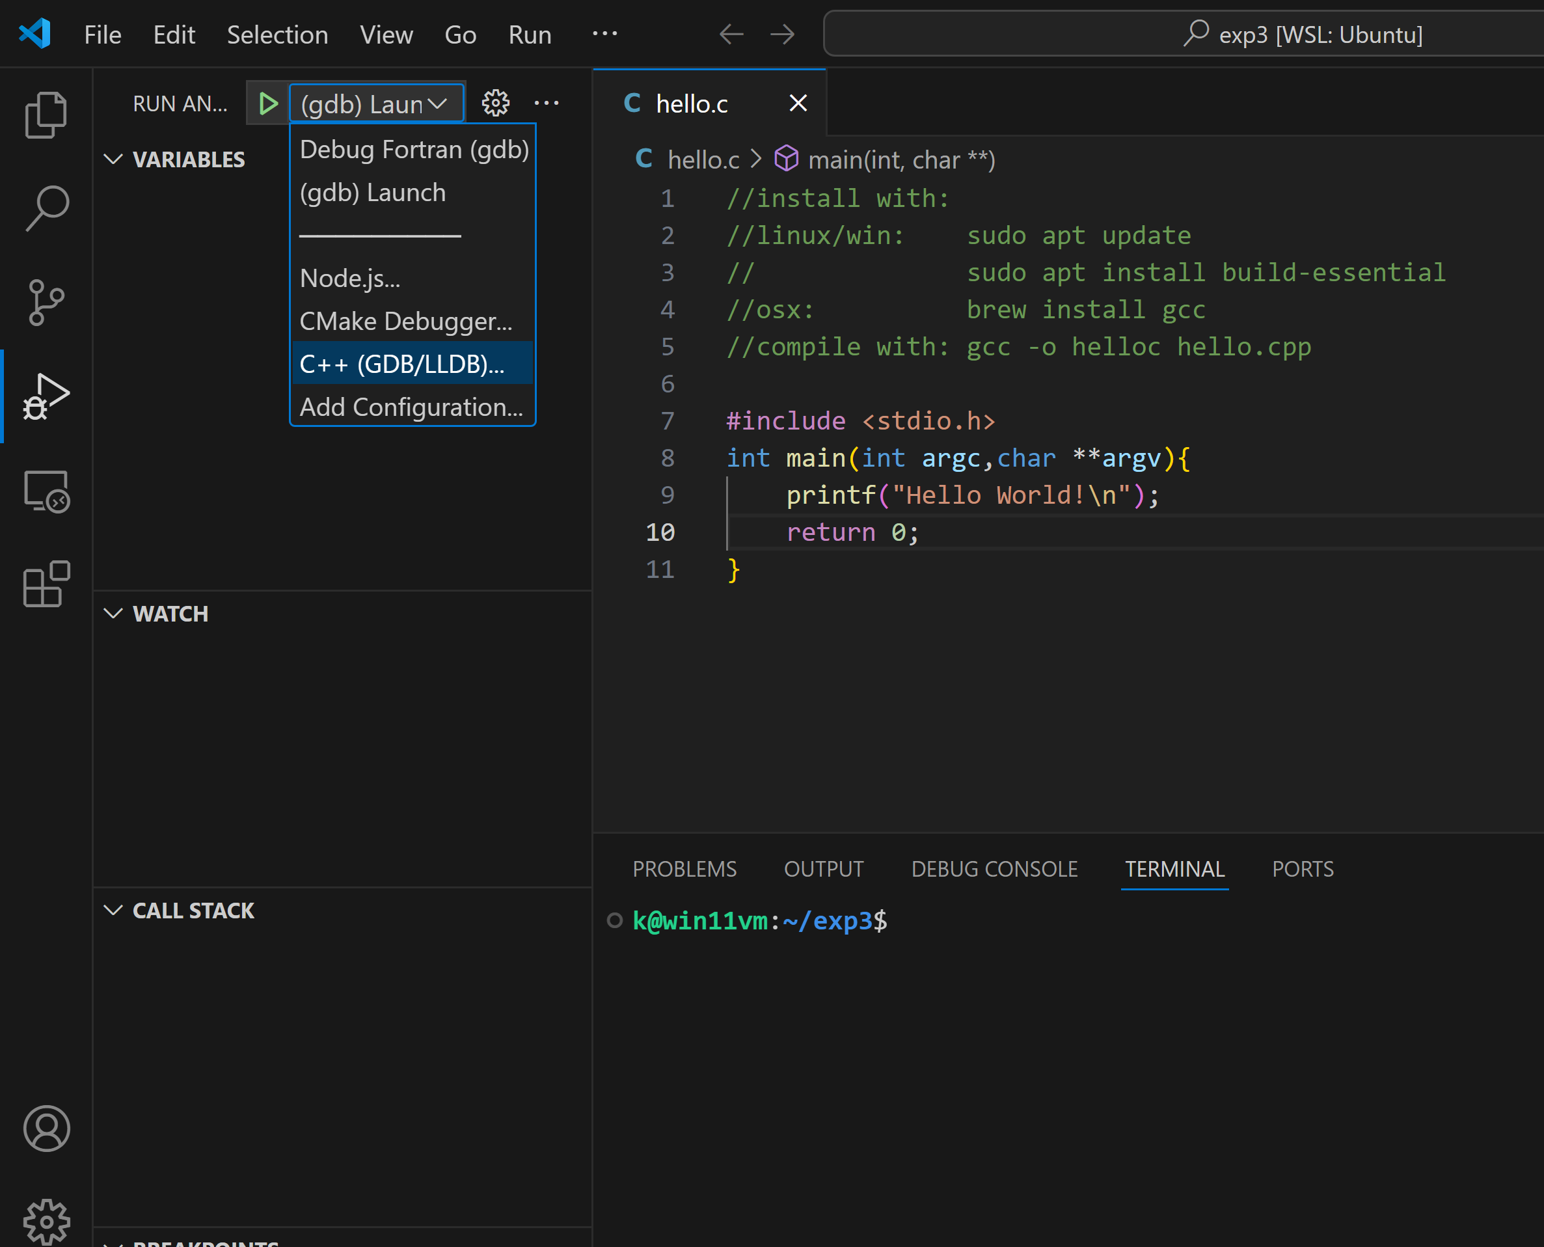
Task: Switch to the DEBUG CONSOLE tab
Action: click(x=994, y=869)
